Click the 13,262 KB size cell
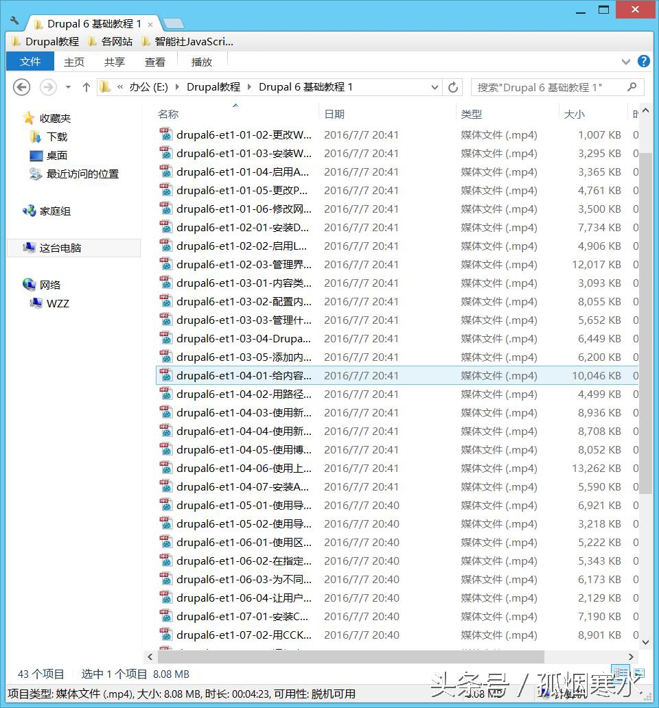Image resolution: width=659 pixels, height=708 pixels. click(597, 469)
